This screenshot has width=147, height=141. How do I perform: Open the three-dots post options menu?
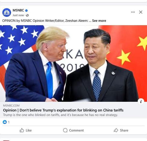pyautogui.click(x=133, y=12)
